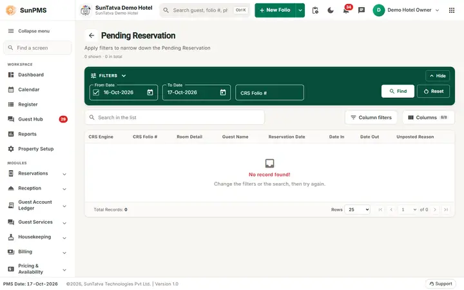Uncheck the From Date checkbox
464x290 pixels.
click(96, 93)
